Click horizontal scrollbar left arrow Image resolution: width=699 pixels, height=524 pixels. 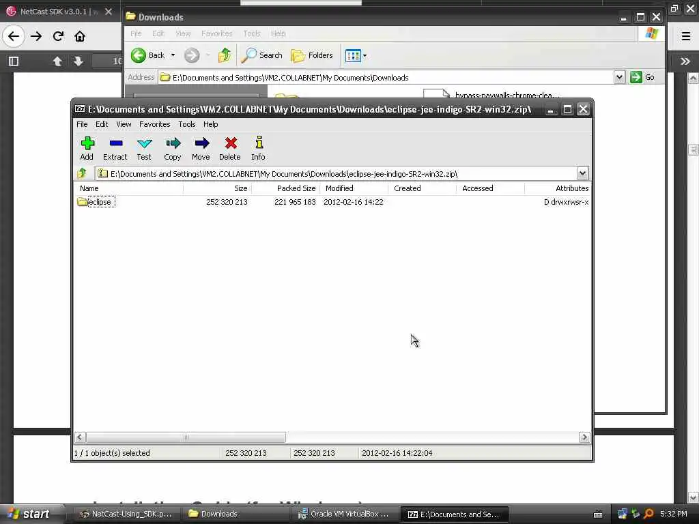pos(81,437)
